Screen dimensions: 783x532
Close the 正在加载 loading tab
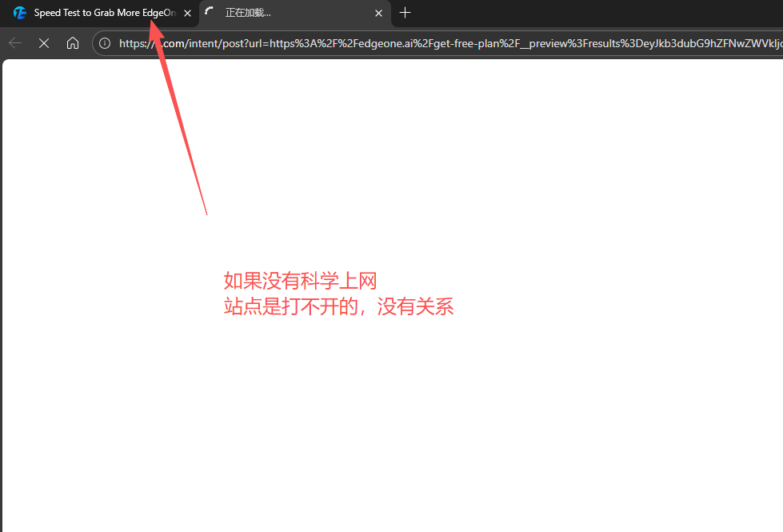click(378, 13)
